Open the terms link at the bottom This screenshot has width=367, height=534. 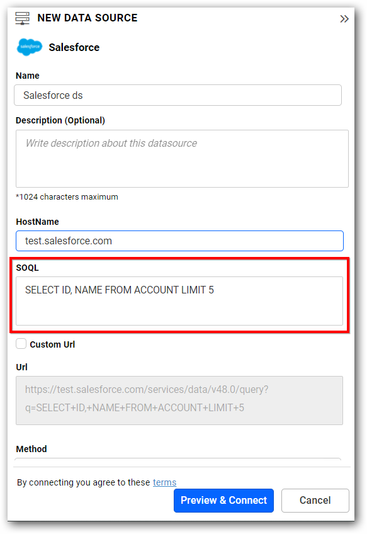[x=164, y=482]
